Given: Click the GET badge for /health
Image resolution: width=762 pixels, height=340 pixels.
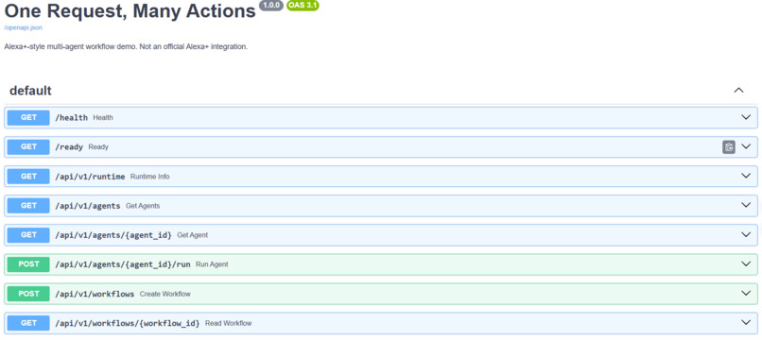Looking at the screenshot, I should 28,117.
